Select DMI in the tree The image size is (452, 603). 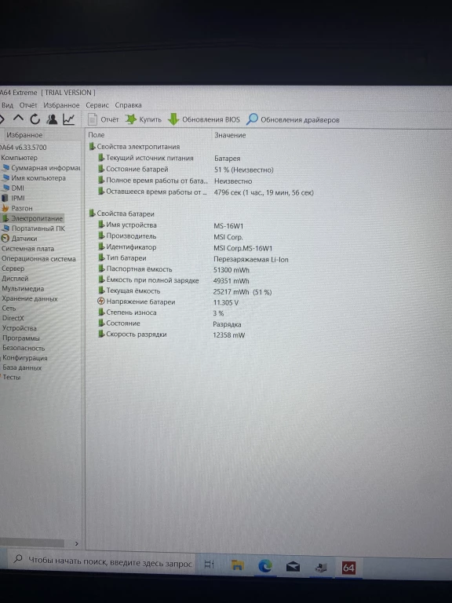13,188
